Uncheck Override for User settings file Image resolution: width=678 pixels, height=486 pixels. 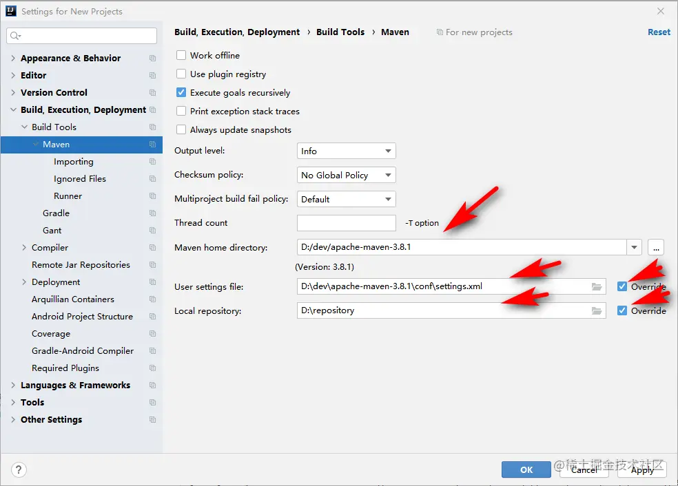click(622, 286)
